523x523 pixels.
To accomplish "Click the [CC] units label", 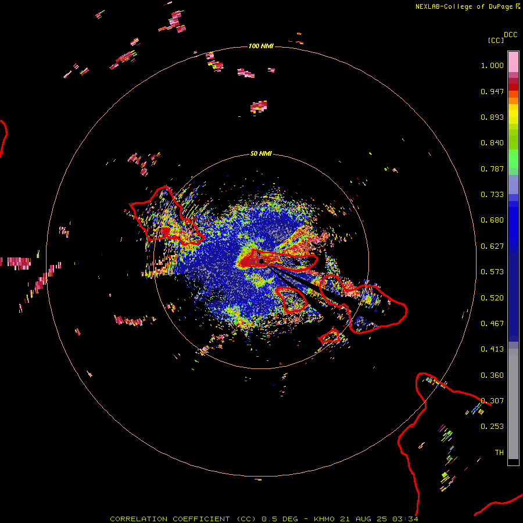I will pos(496,40).
